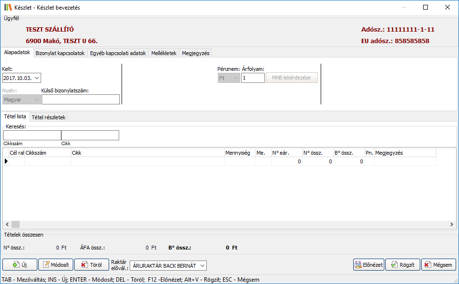The width and height of the screenshot is (459, 284).
Task: Open the Raktár elővál. warehouse dropdown
Action: 202,265
